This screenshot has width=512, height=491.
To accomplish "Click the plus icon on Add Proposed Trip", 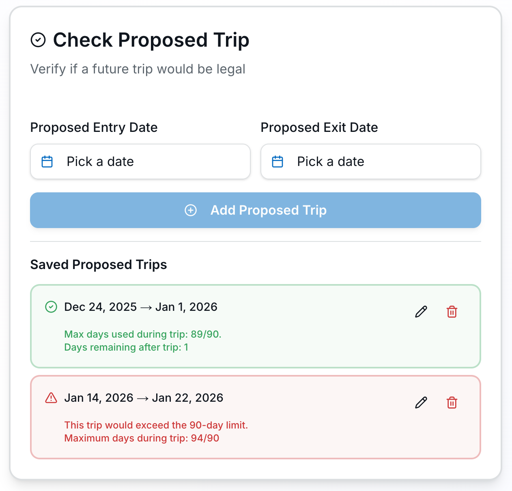I will 191,210.
